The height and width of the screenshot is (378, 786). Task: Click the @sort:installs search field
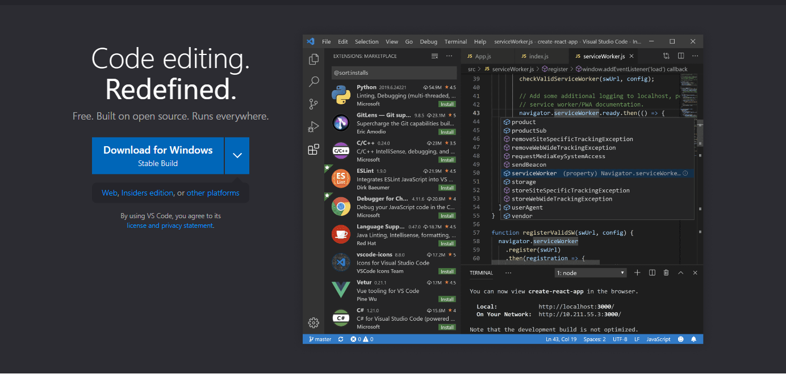tap(394, 73)
